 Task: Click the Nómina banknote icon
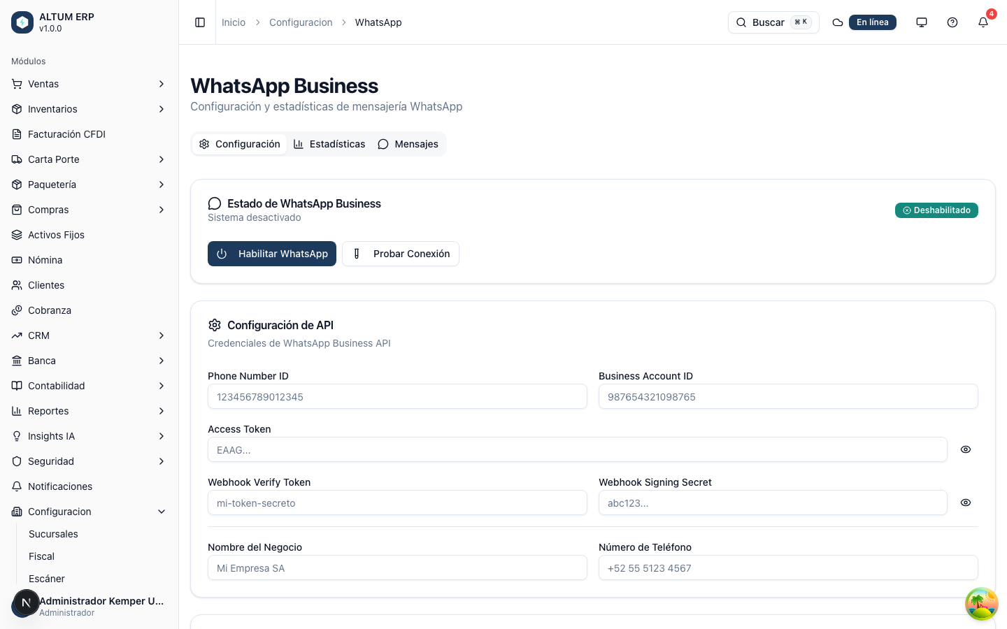pos(17,260)
